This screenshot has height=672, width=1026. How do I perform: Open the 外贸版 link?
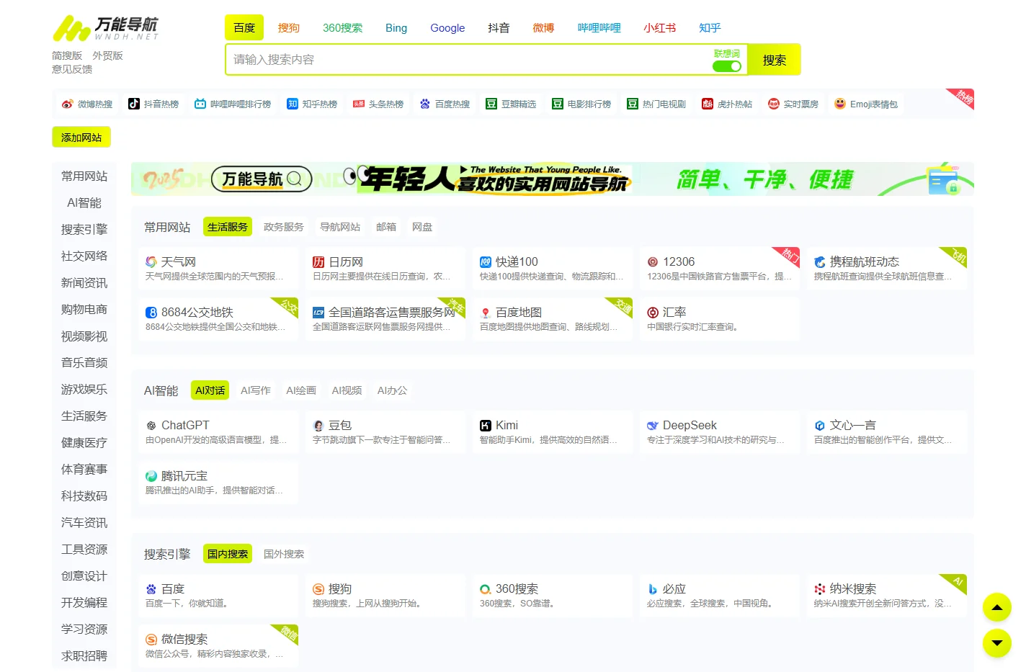point(107,55)
